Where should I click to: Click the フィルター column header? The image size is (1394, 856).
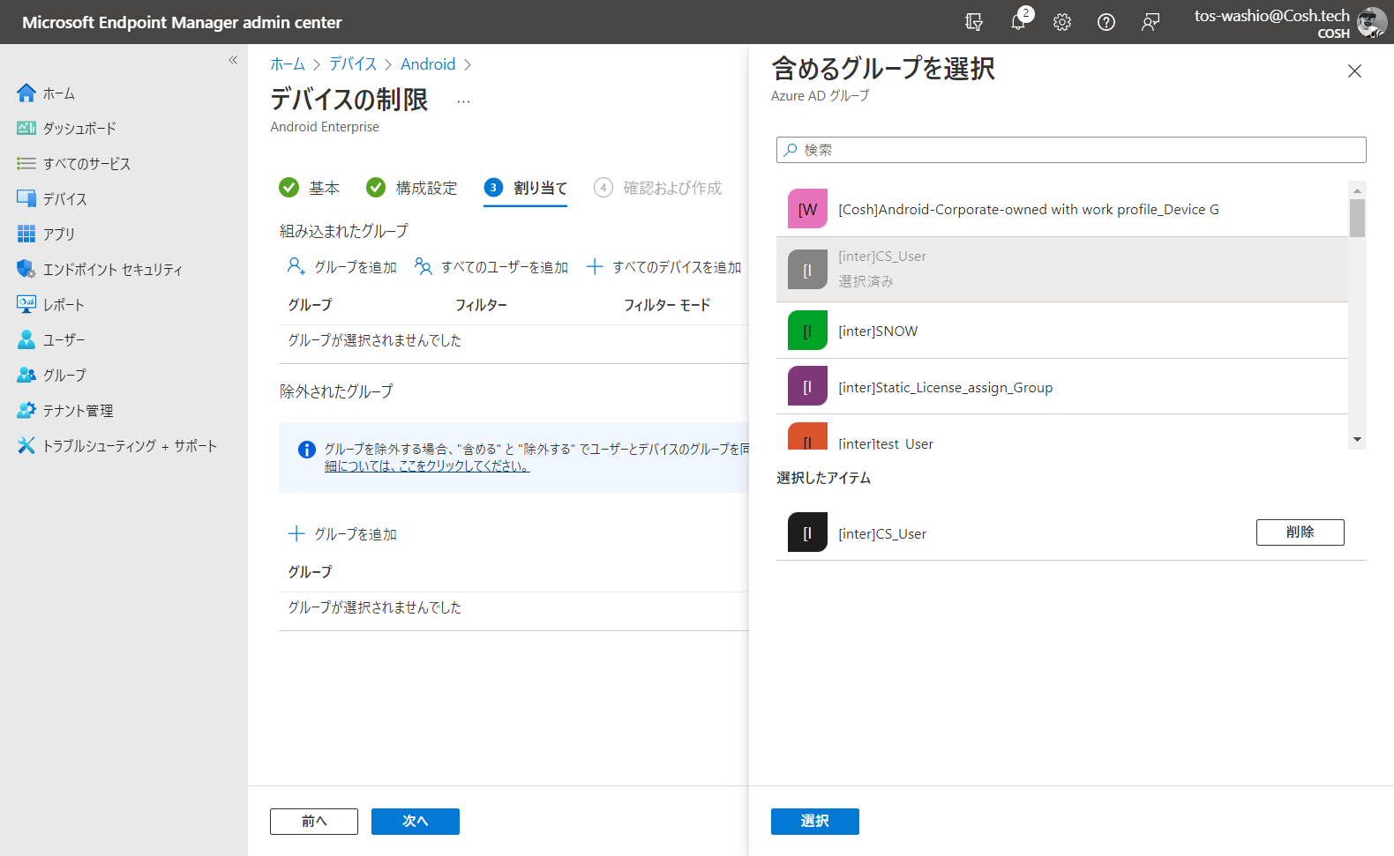tap(481, 305)
